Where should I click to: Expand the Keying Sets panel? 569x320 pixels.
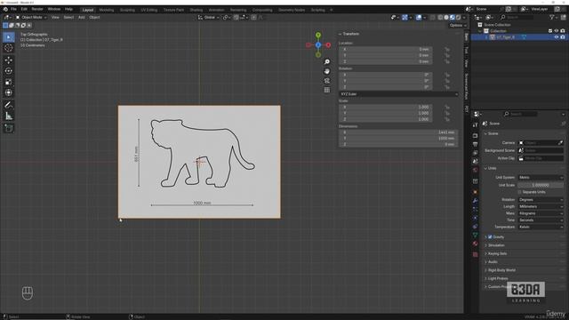pos(497,253)
